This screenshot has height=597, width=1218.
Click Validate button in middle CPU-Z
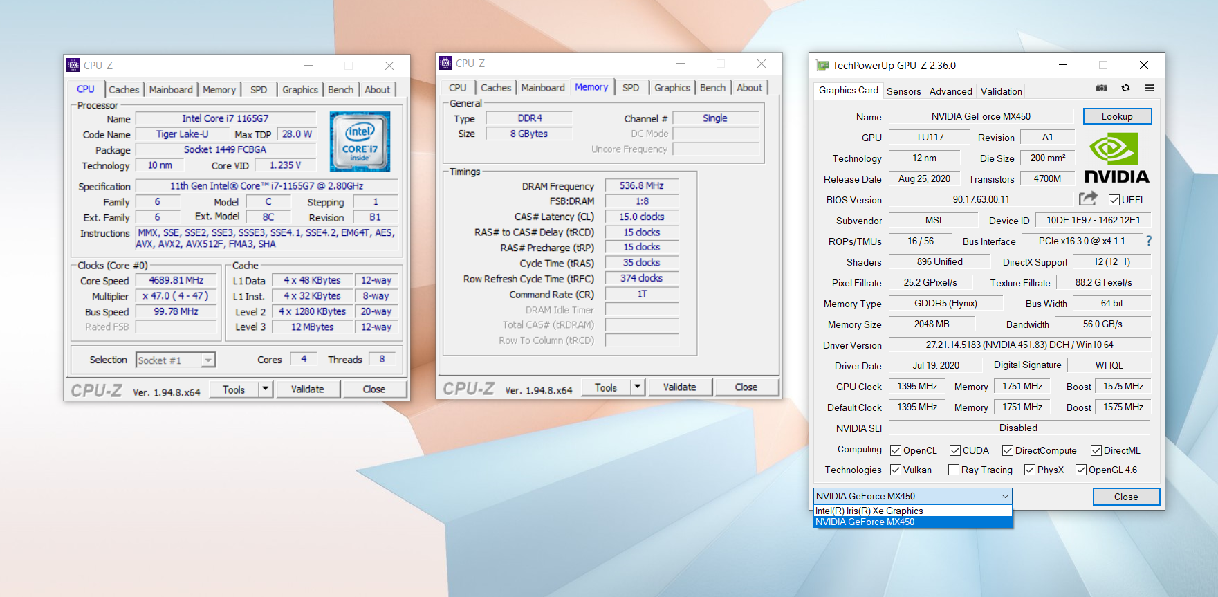680,387
